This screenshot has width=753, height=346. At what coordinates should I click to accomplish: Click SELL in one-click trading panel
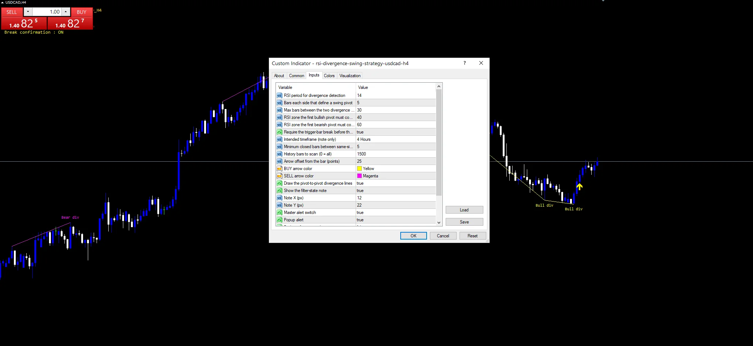pyautogui.click(x=12, y=12)
